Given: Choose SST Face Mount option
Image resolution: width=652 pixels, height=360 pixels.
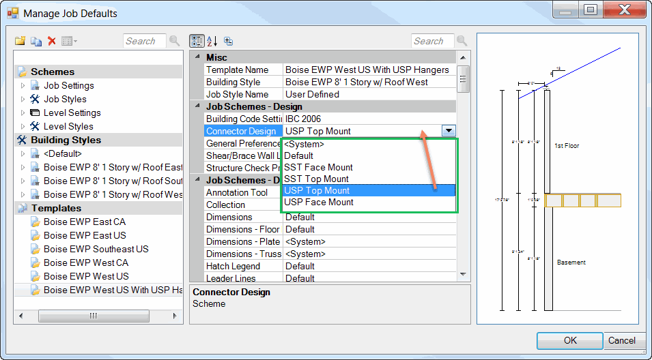Looking at the screenshot, I should coord(369,168).
